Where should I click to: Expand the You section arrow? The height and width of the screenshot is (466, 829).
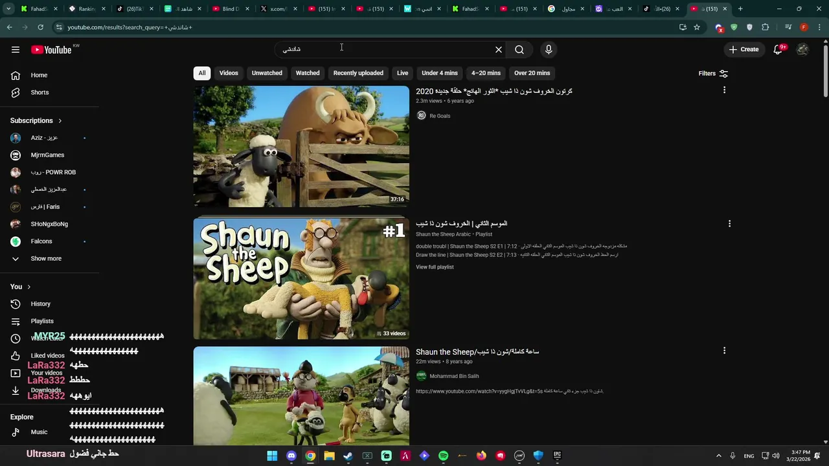[28, 287]
